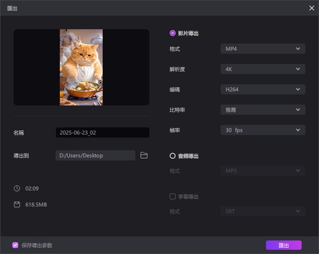This screenshot has height=254, width=319.
Task: Open the MP3 audio format dropdown
Action: tap(263, 170)
